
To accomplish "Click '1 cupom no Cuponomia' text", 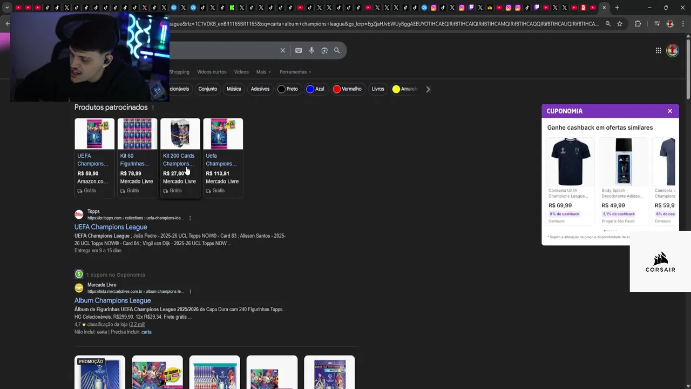I will [116, 274].
